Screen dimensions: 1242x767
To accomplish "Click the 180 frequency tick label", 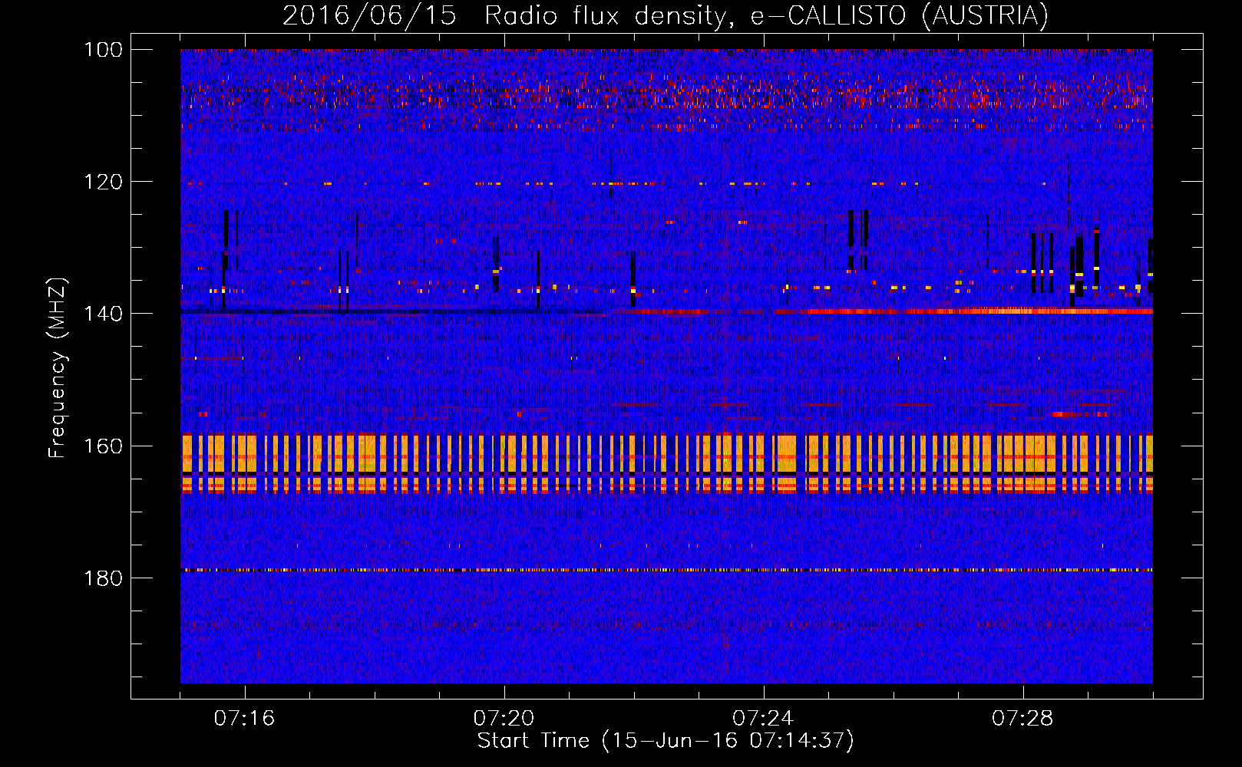I will pos(103,578).
